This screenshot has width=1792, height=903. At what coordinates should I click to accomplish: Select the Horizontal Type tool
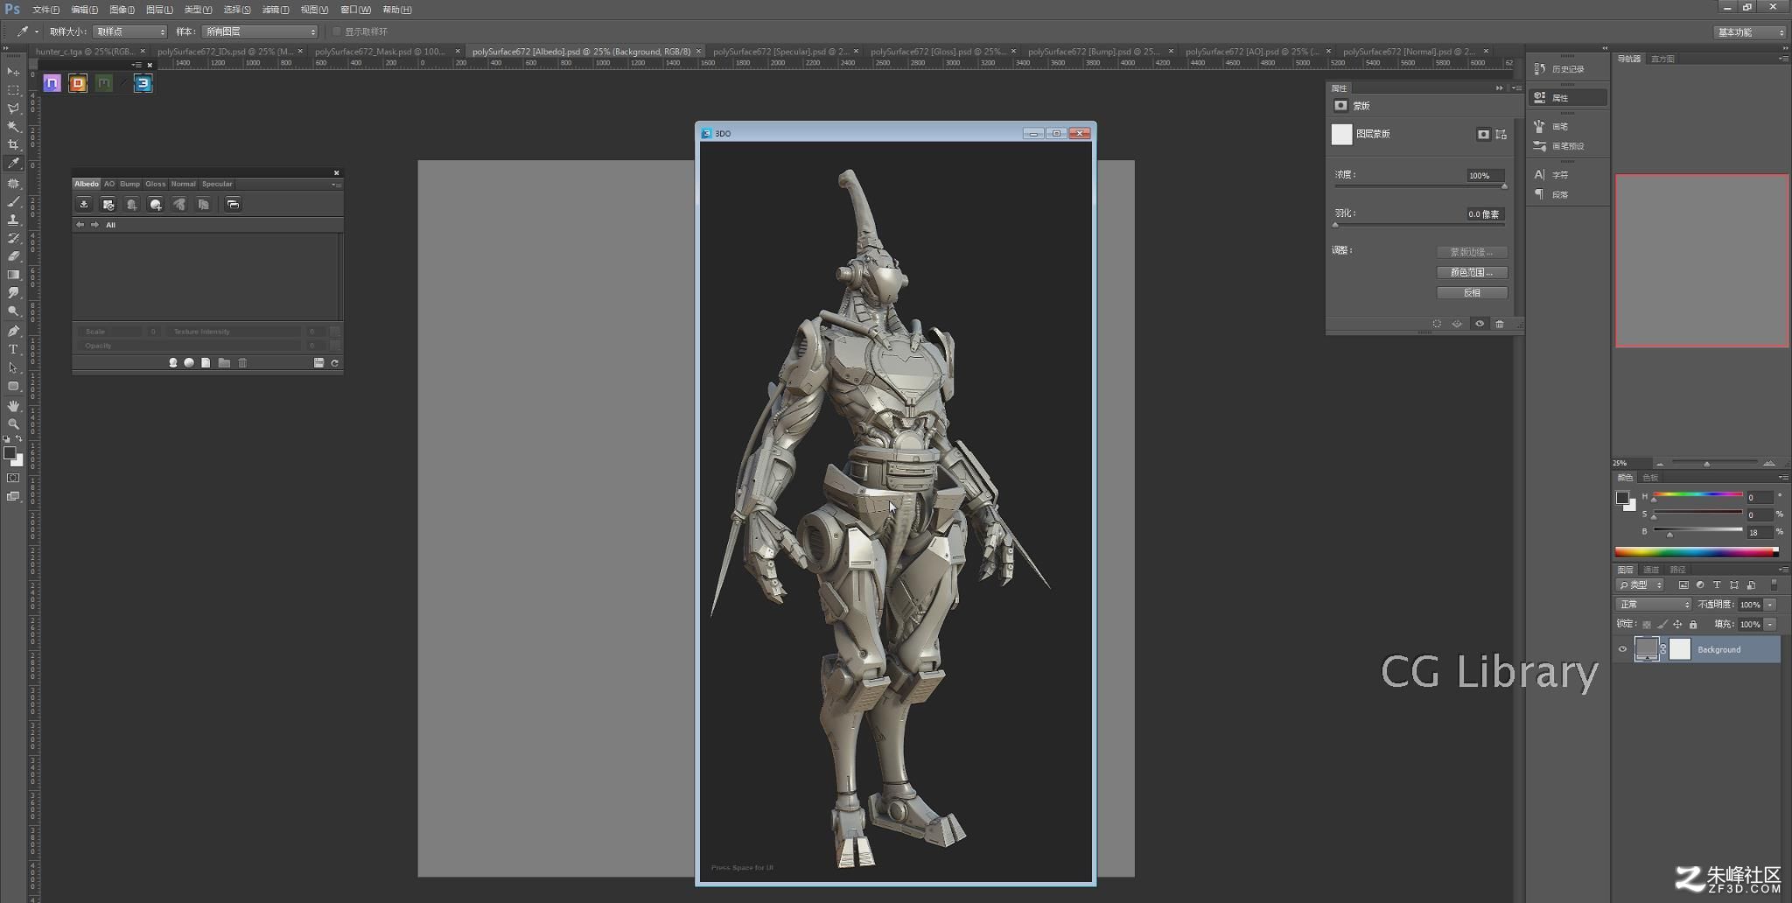coord(13,349)
